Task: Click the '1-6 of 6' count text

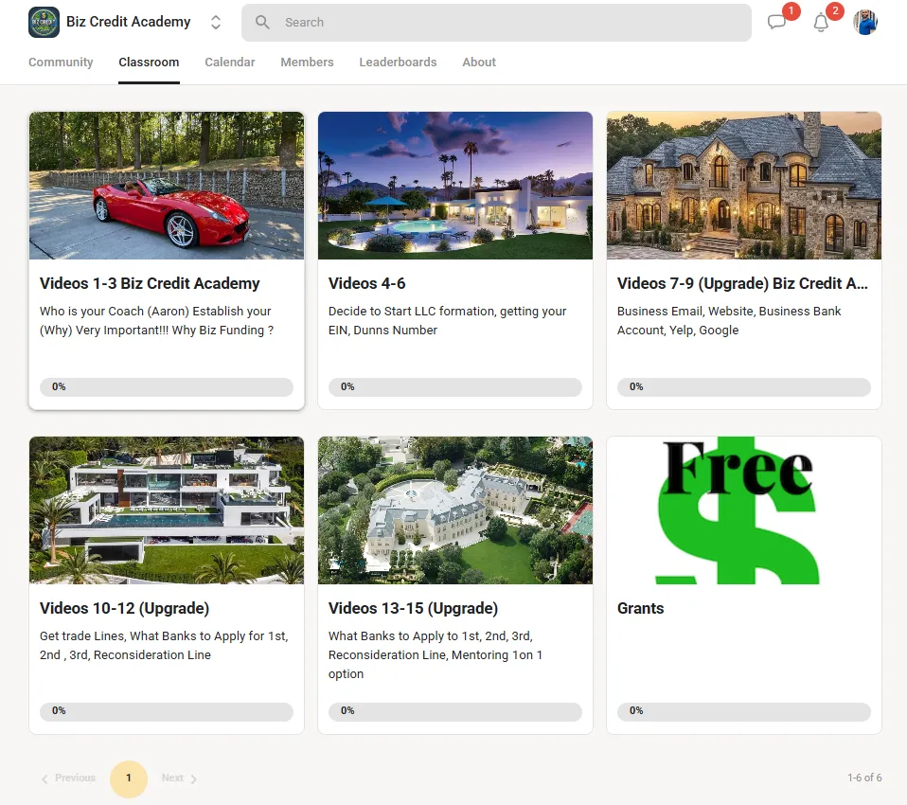Action: pyautogui.click(x=864, y=778)
